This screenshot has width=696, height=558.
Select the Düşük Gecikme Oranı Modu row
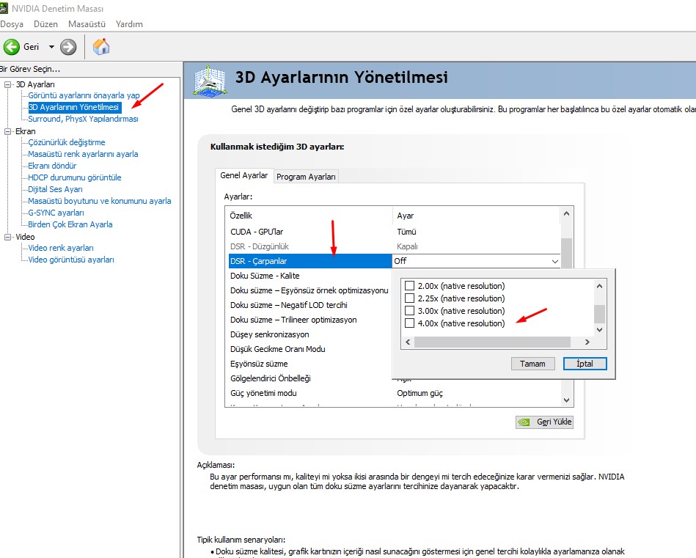point(309,349)
